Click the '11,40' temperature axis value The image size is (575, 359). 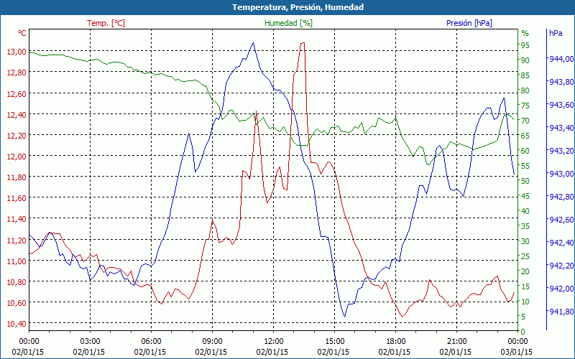[17, 219]
